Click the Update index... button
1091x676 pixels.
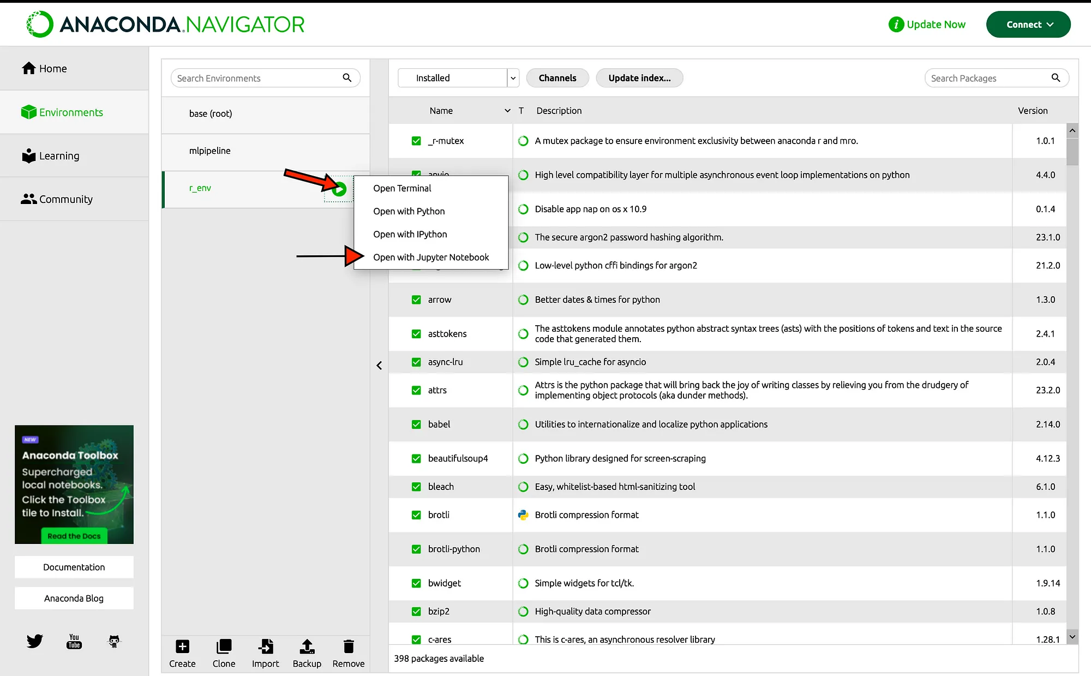pyautogui.click(x=639, y=78)
